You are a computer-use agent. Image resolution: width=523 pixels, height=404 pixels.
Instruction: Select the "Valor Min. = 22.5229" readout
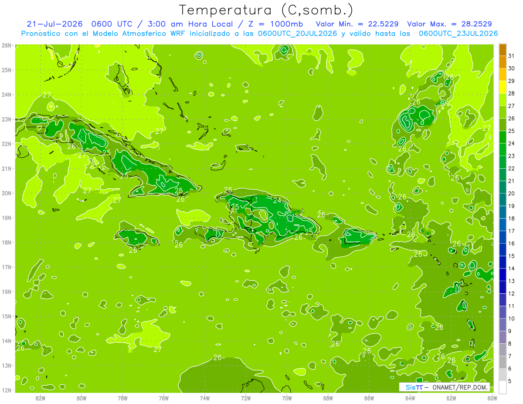pyautogui.click(x=357, y=24)
